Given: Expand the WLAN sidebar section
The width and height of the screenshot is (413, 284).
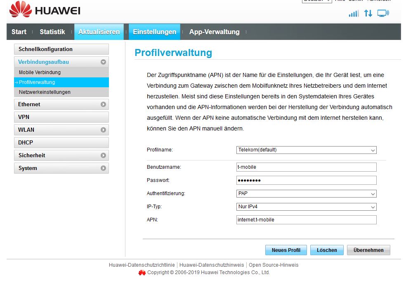Looking at the screenshot, I should 103,130.
